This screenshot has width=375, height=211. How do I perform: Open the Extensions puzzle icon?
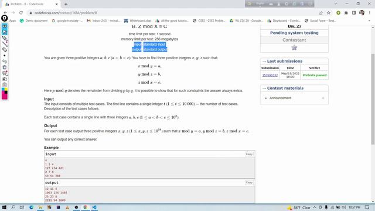(x=346, y=13)
